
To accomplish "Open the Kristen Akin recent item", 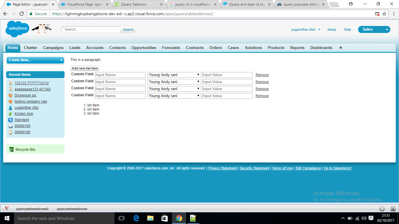I will (x=24, y=114).
